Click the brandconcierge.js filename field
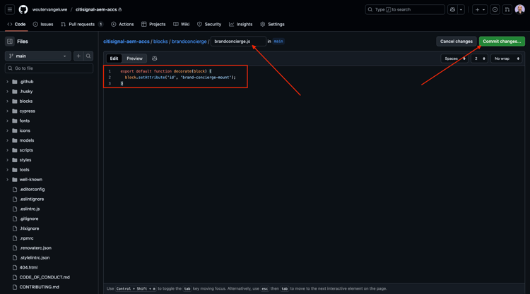This screenshot has height=294, width=530. pyautogui.click(x=238, y=41)
